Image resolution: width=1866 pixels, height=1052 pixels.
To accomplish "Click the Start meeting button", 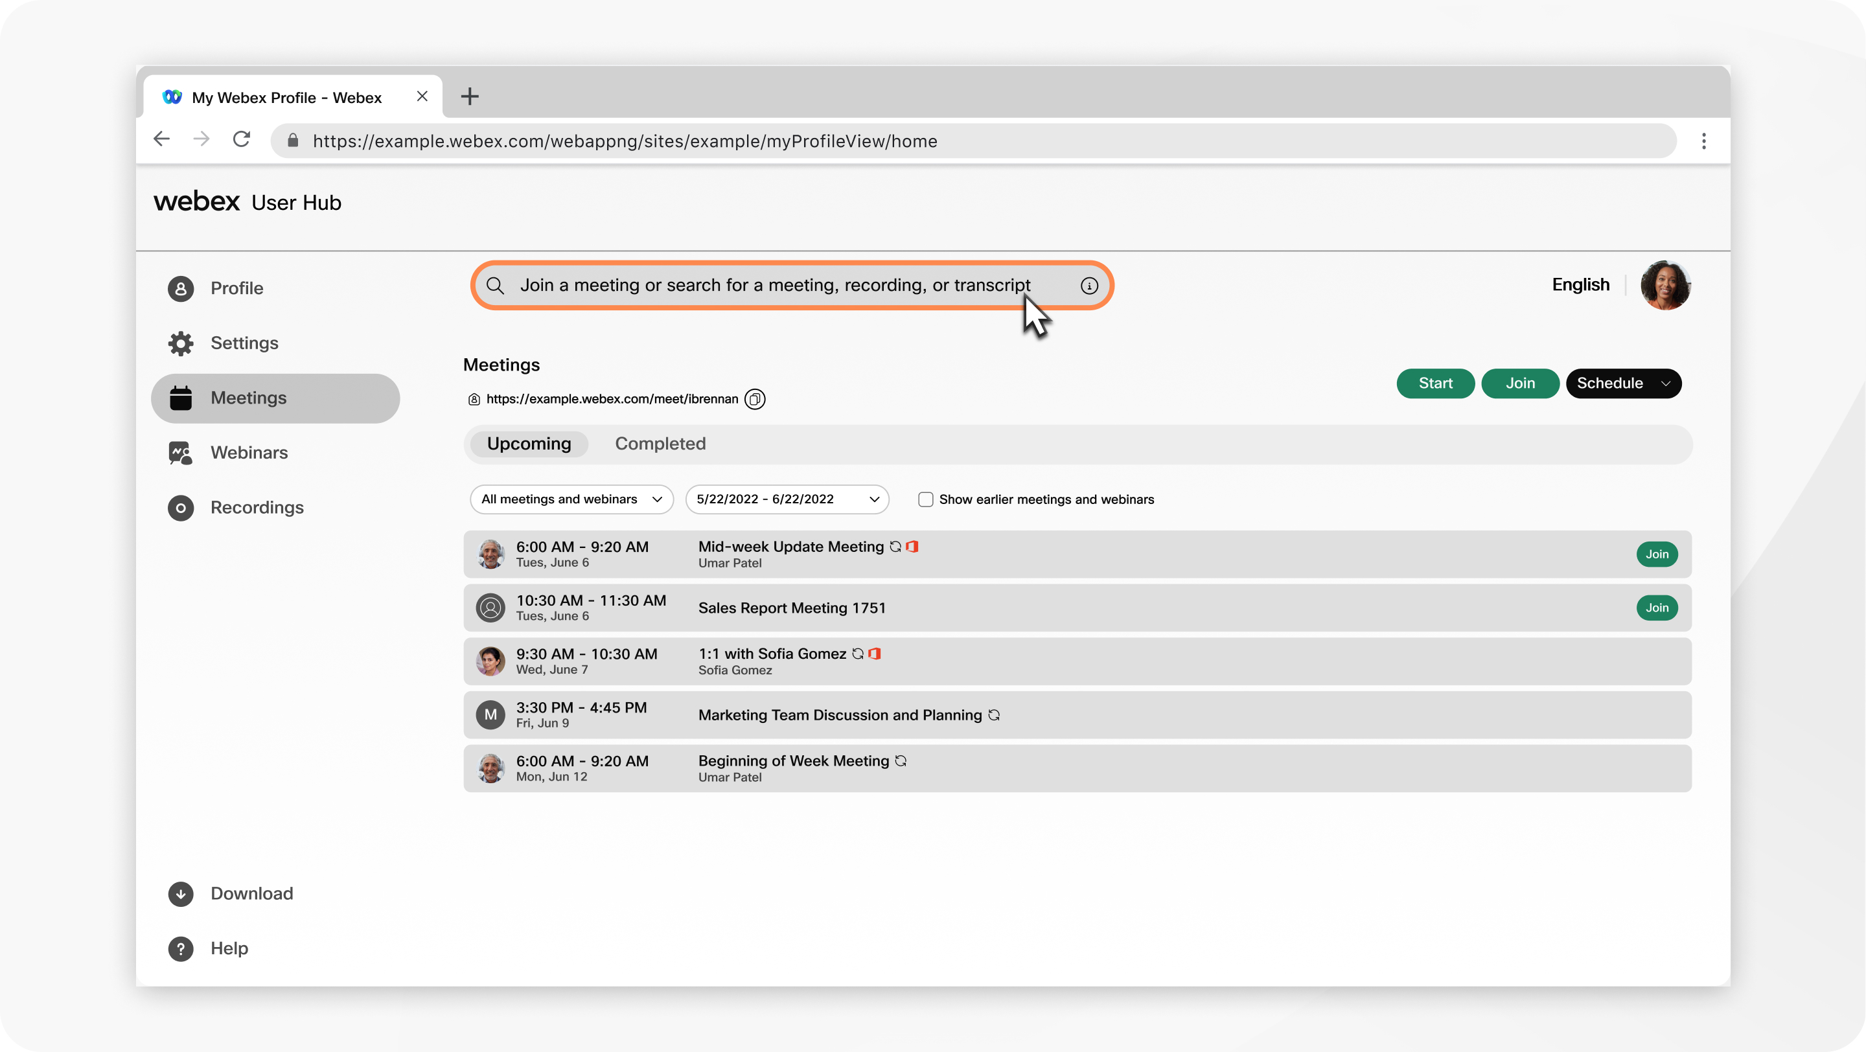I will pos(1435,383).
